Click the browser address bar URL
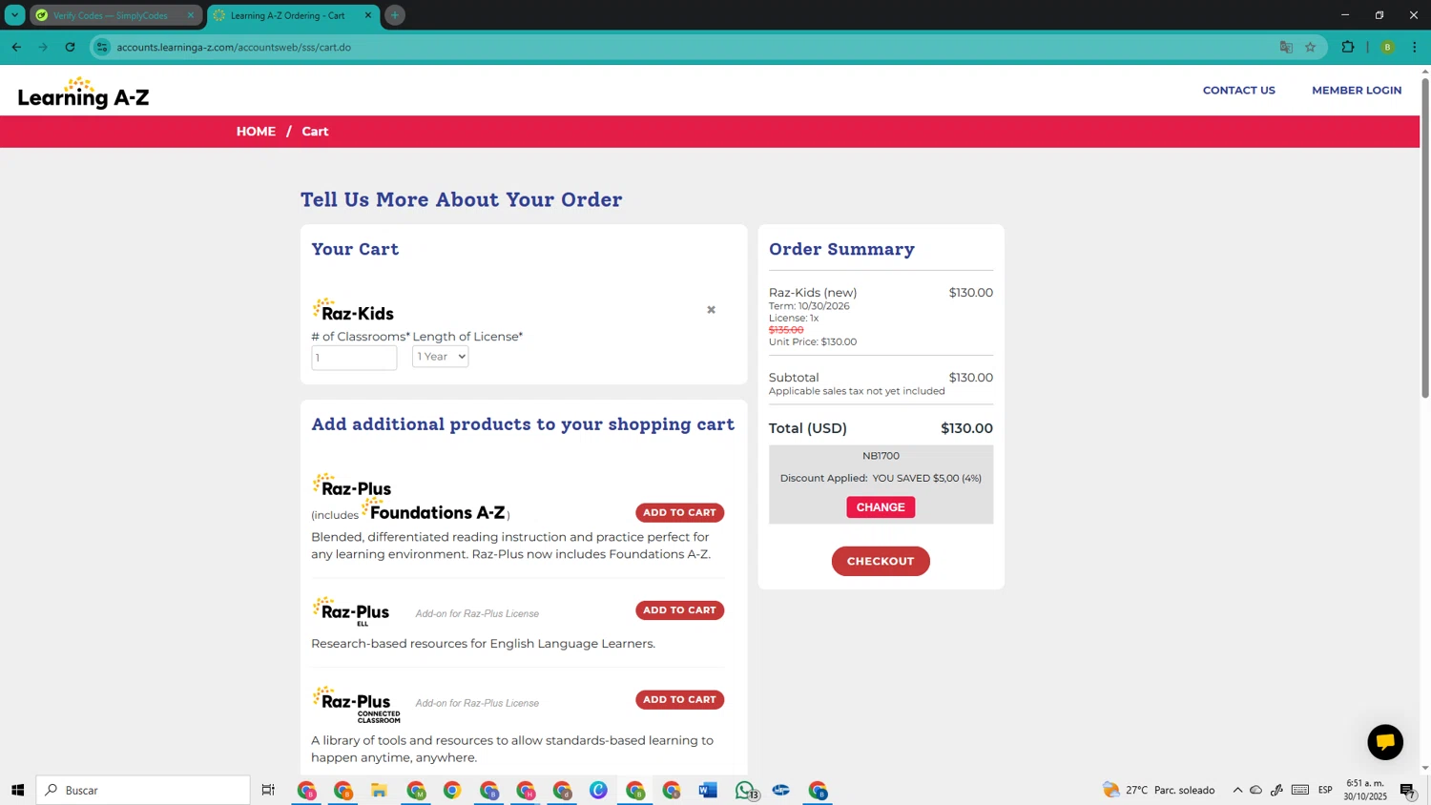 [x=234, y=47]
